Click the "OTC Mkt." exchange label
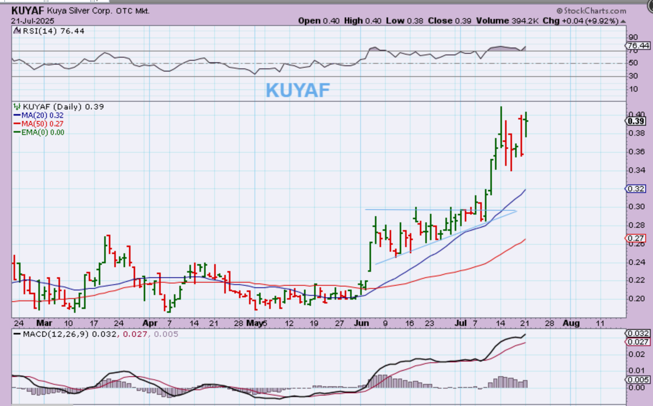The width and height of the screenshot is (653, 406). pyautogui.click(x=132, y=11)
